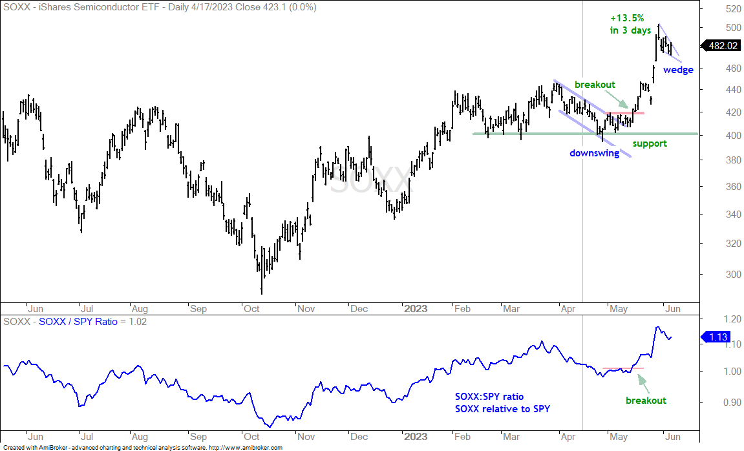Click the Feb label on lower time axis
Screen dimensions: 744x451
[462, 437]
